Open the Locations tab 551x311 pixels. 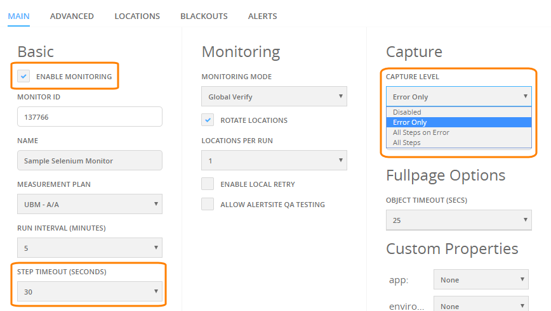[x=137, y=16]
